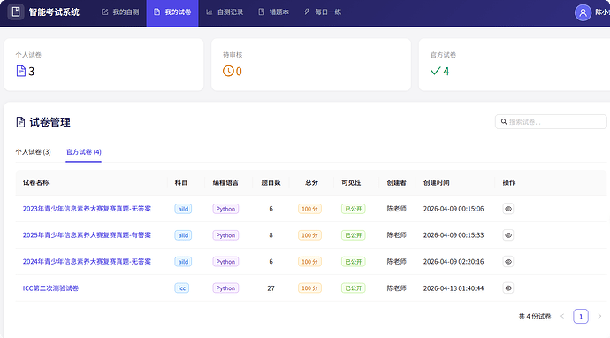Click 100分 badge in the ICC row
The image size is (610, 338).
tap(309, 288)
